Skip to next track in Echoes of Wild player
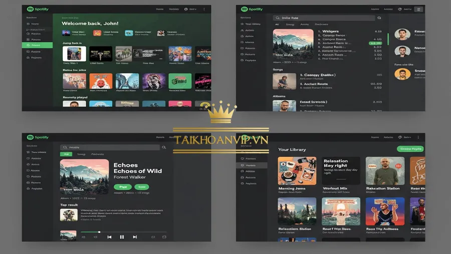The width and height of the screenshot is (451, 254). tap(135, 237)
